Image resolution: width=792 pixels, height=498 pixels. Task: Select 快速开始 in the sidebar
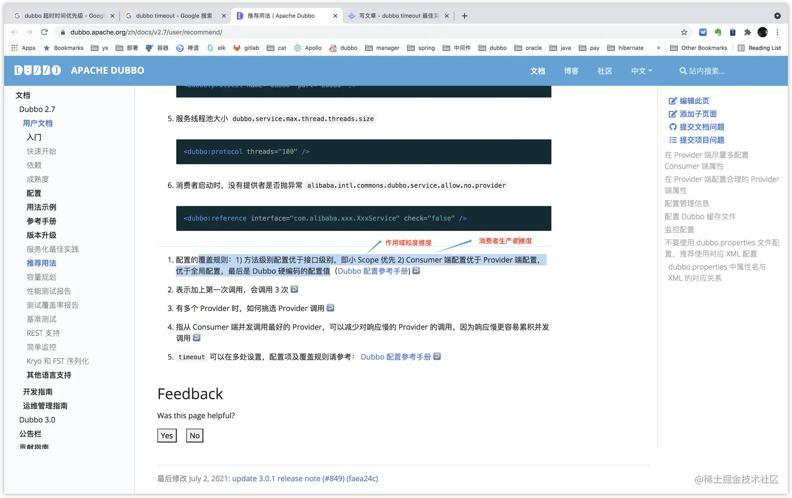(41, 151)
